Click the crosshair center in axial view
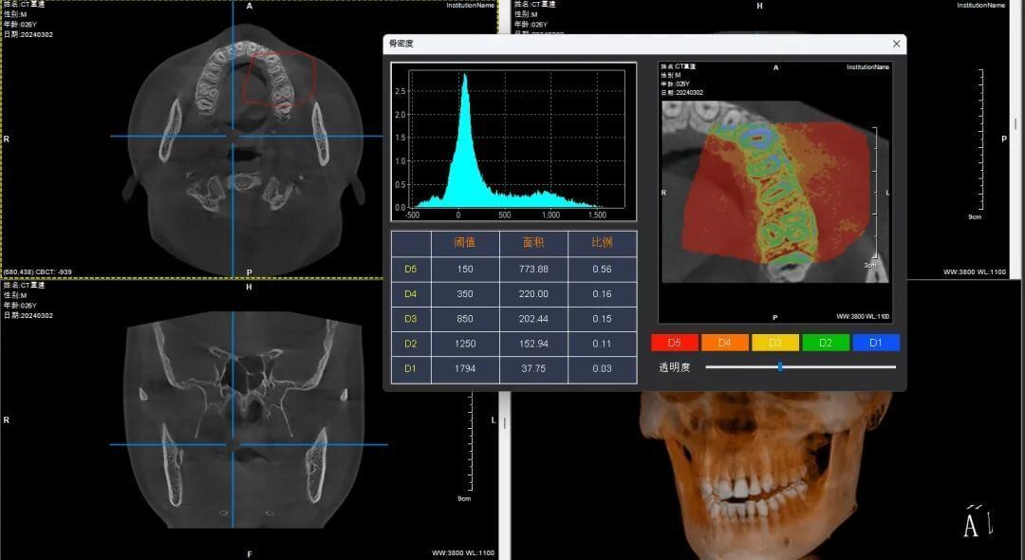This screenshot has width=1025, height=560. 233,136
